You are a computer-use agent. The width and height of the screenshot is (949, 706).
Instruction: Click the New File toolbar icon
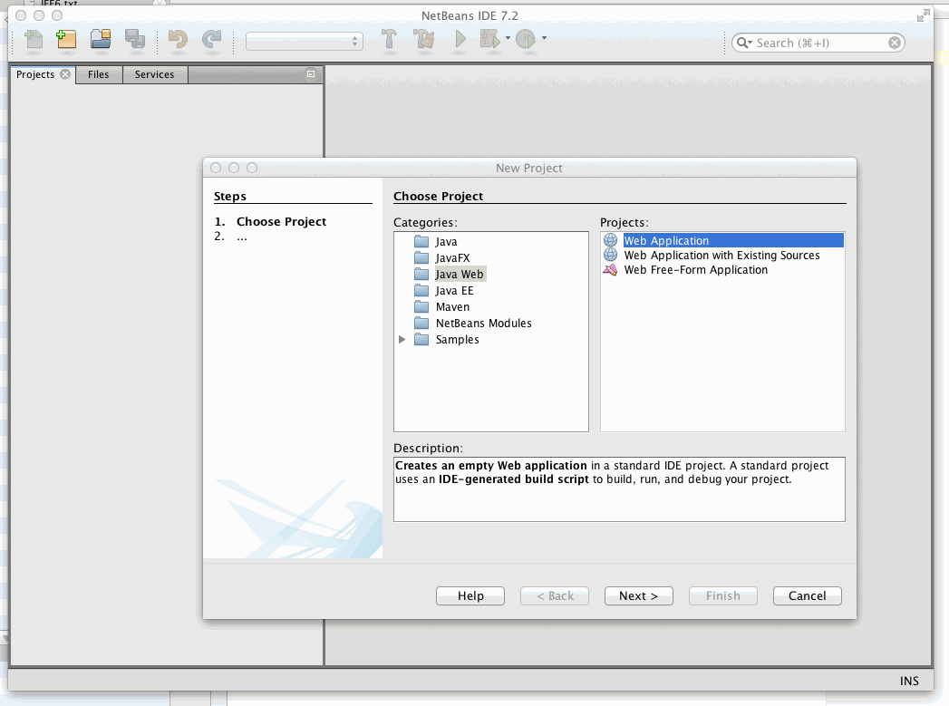(34, 40)
